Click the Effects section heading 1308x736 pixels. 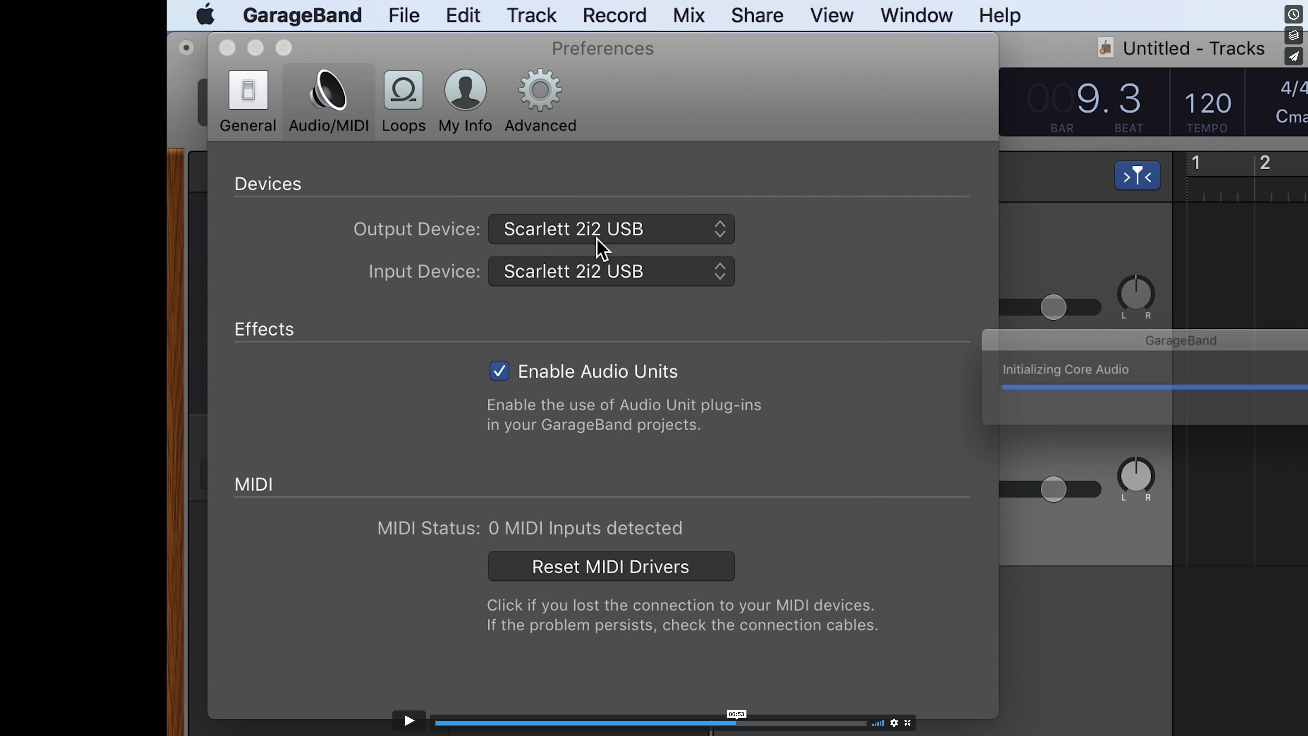click(264, 329)
